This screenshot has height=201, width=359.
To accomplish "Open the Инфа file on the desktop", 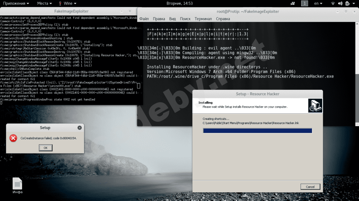I will [18, 184].
